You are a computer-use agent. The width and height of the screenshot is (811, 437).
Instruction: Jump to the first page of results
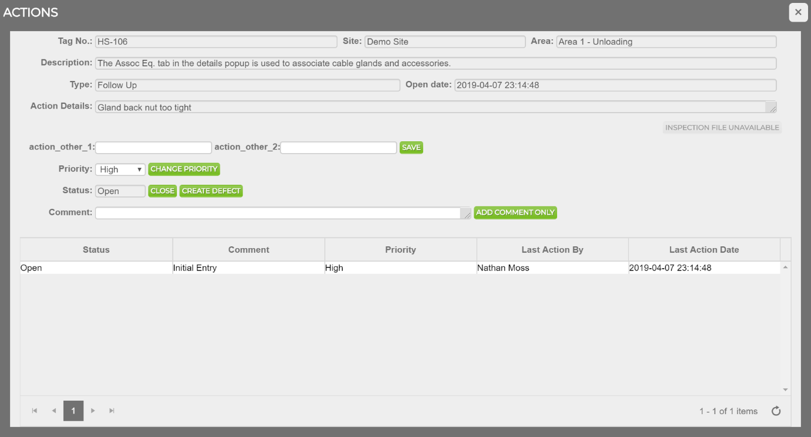(x=34, y=411)
